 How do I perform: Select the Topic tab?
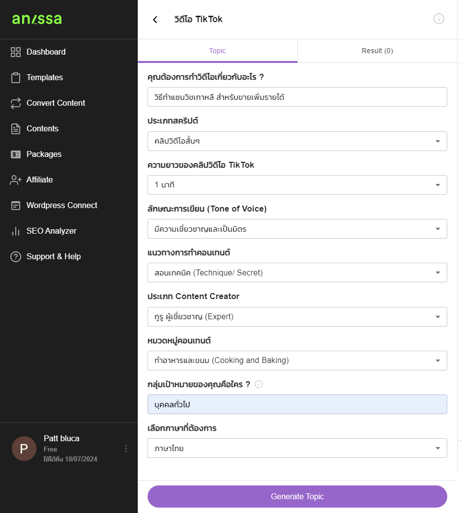point(217,51)
